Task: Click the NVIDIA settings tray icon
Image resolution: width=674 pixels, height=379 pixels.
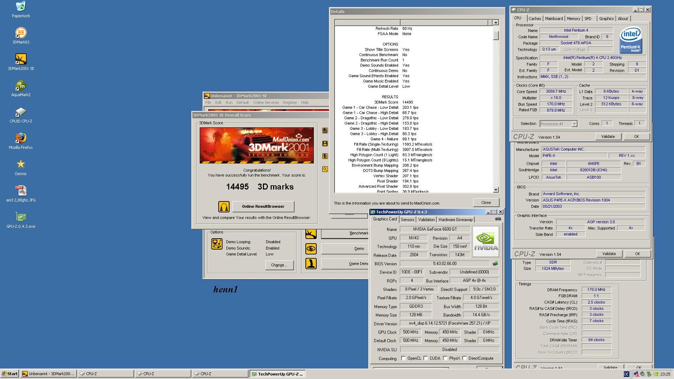Action: point(655,374)
